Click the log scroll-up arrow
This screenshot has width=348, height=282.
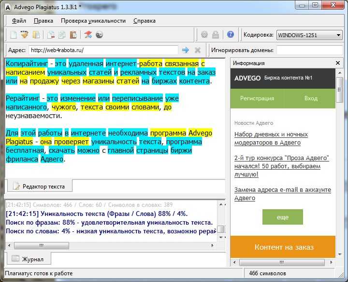point(221,204)
